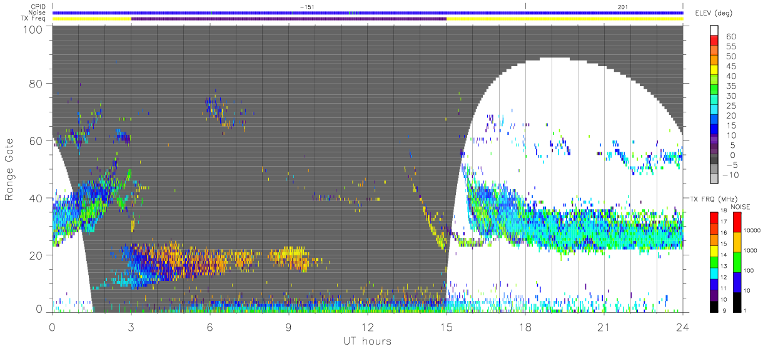Select the green 30–35 degree elevation swatch
768x354 pixels.
[x=715, y=90]
